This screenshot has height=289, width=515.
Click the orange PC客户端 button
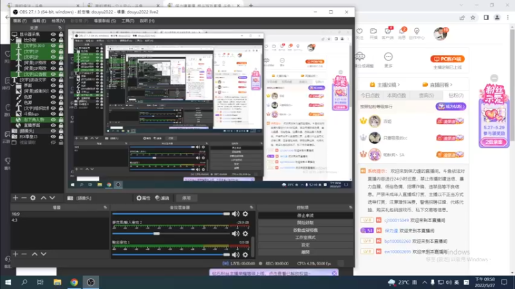[447, 59]
